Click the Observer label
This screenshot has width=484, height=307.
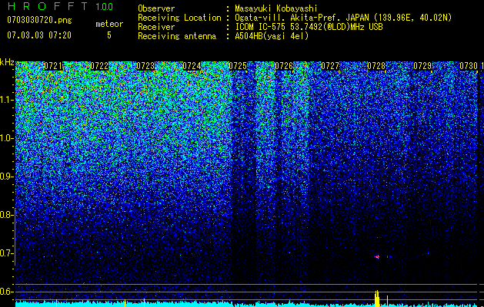pos(156,8)
